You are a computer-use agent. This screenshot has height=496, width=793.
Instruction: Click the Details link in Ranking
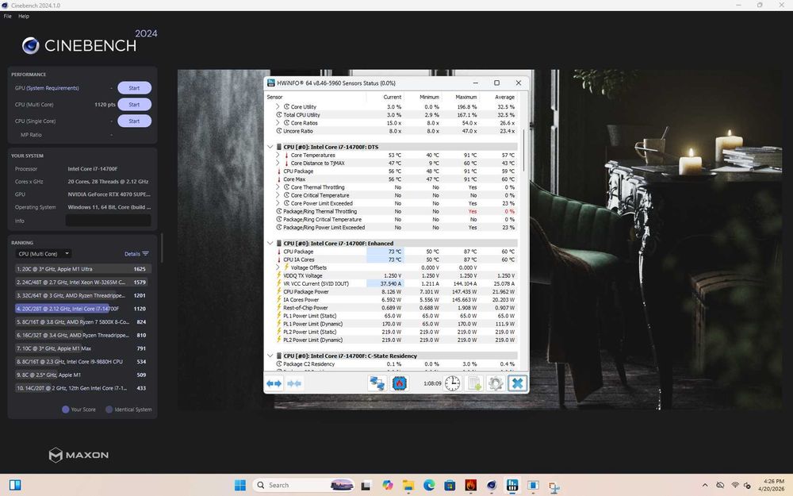(132, 254)
